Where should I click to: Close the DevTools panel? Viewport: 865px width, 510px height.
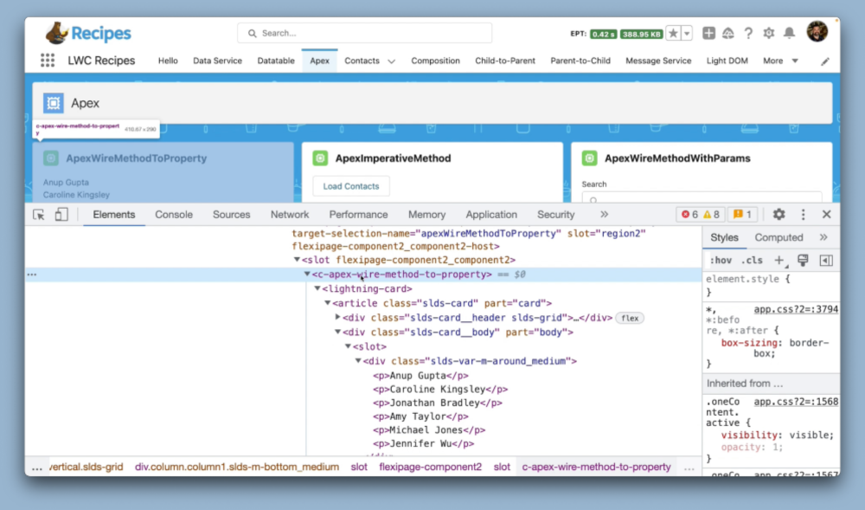(x=826, y=214)
